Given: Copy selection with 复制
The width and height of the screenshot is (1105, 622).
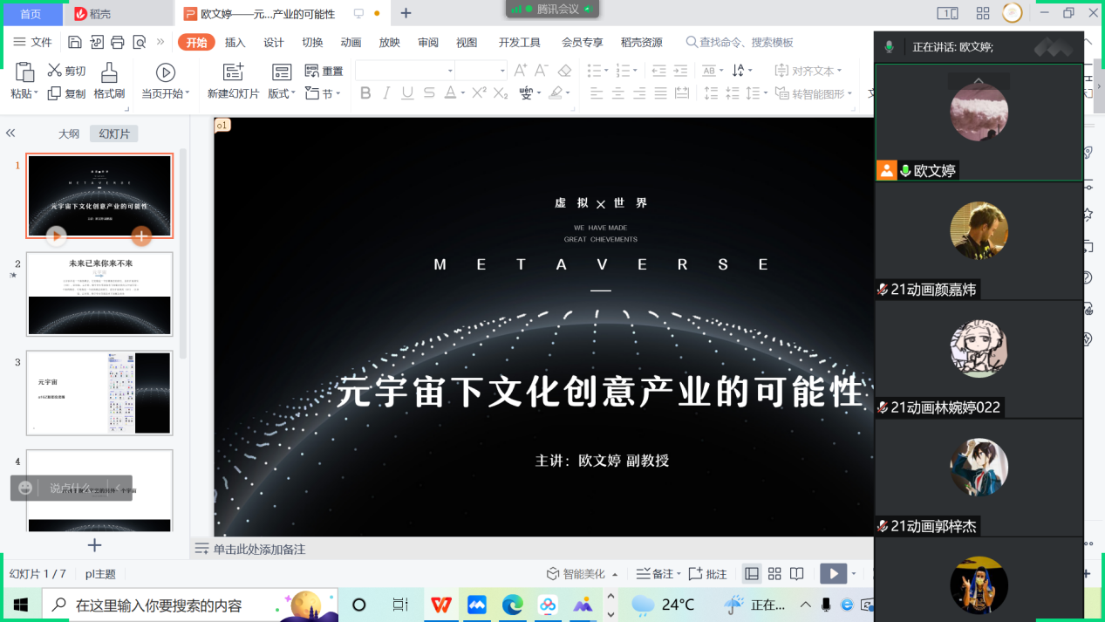Looking at the screenshot, I should click(x=66, y=93).
